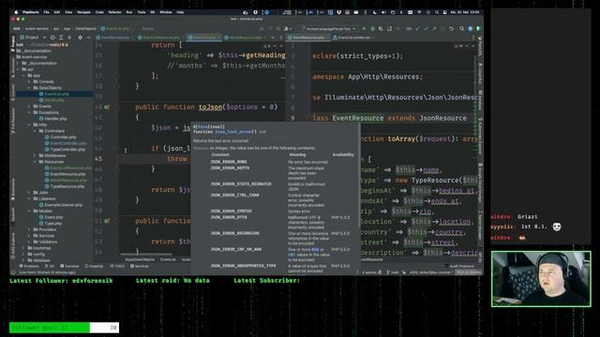The height and width of the screenshot is (337, 600).
Task: Collapse the DataObjects folder
Action: [x=29, y=88]
